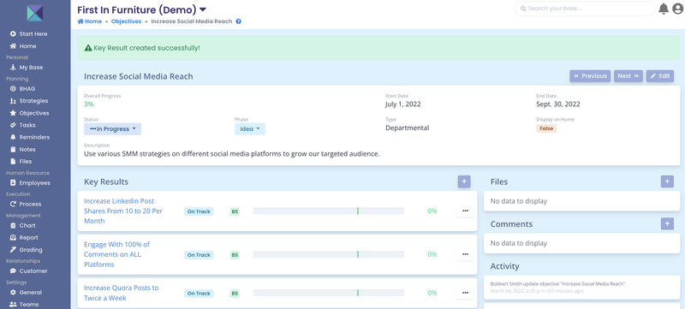685x309 pixels.
Task: Focus the Search your base field
Action: pyautogui.click(x=585, y=9)
